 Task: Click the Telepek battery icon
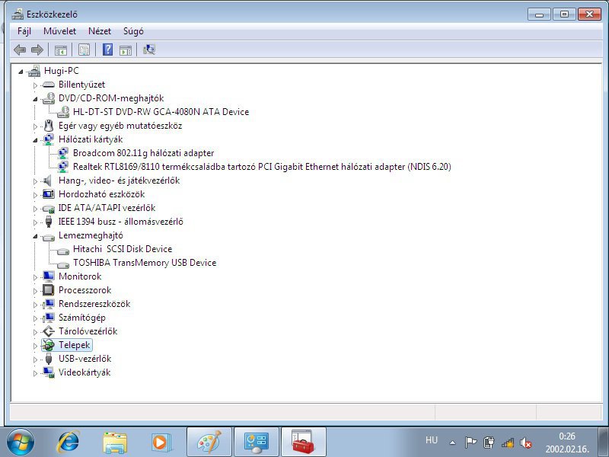coord(49,345)
